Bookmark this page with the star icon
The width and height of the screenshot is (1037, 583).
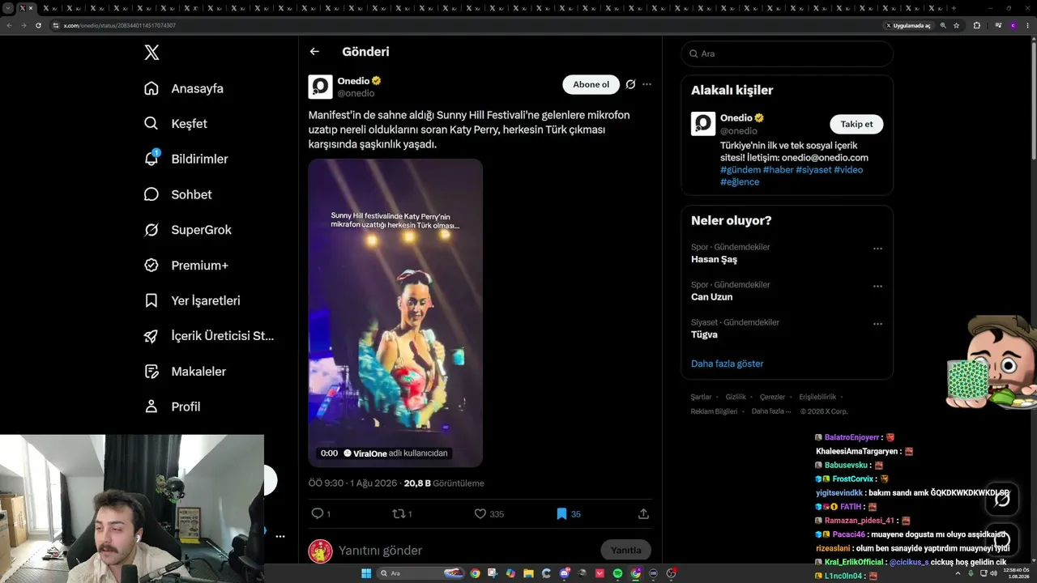coord(956,25)
